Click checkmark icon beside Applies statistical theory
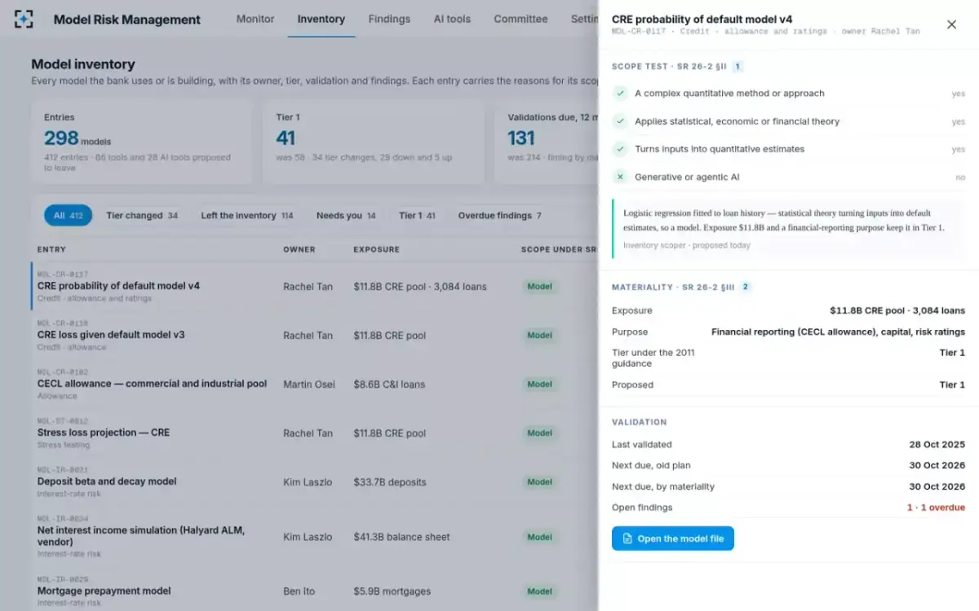Image resolution: width=979 pixels, height=611 pixels. coord(621,121)
